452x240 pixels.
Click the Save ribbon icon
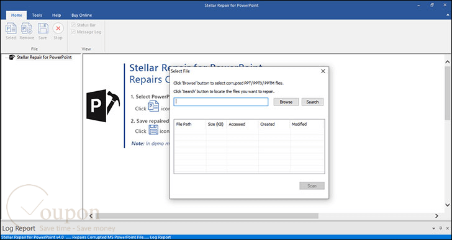(43, 31)
